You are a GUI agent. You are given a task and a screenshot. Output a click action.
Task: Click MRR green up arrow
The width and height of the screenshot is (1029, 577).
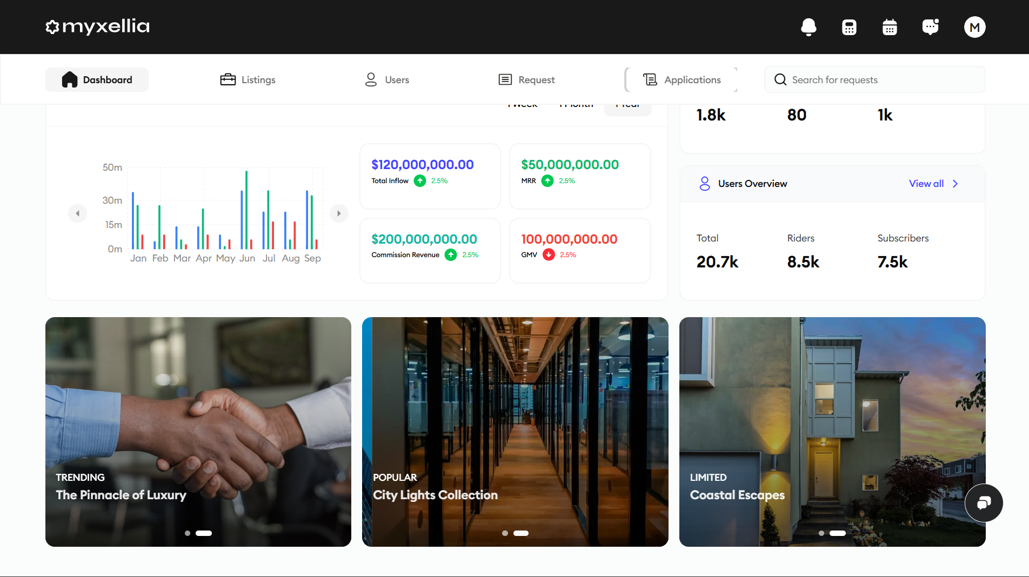[x=547, y=181]
